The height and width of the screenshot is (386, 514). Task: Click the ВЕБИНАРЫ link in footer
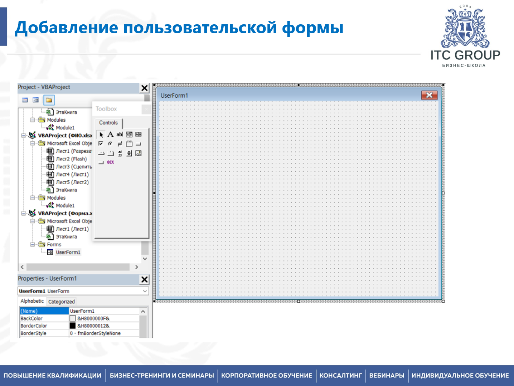tap(387, 376)
